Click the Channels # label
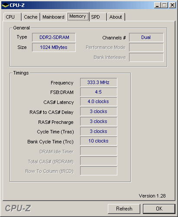178x217 pixels. [x=114, y=38]
